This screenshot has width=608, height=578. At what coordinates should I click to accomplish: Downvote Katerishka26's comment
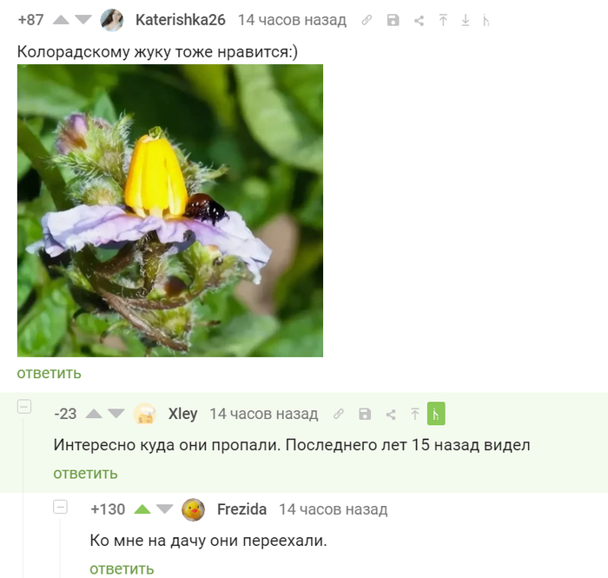click(x=83, y=20)
